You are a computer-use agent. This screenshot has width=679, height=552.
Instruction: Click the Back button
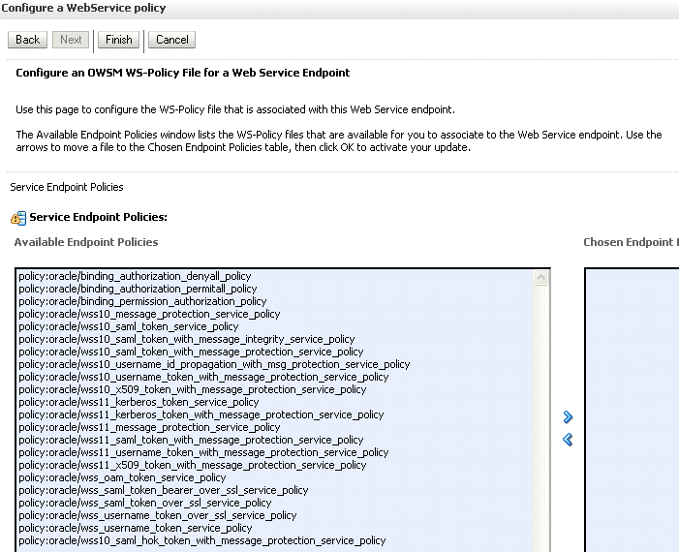27,40
